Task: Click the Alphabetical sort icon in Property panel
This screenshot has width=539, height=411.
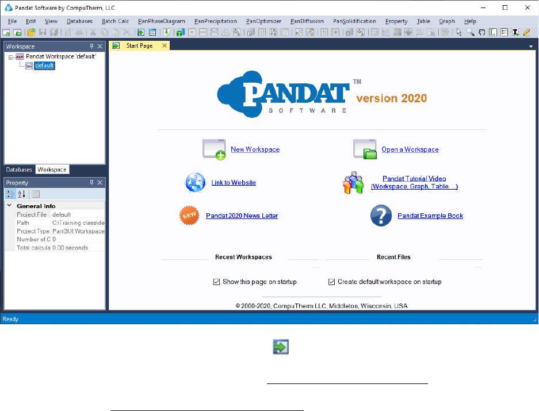Action: [x=21, y=194]
